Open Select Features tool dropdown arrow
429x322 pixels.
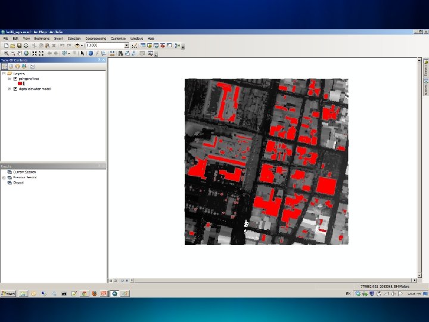pos(69,54)
